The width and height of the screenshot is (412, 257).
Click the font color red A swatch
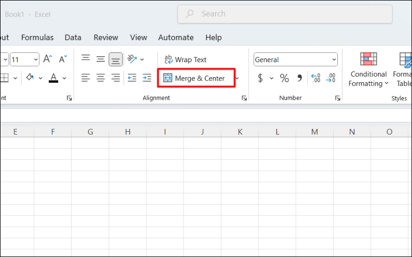click(x=54, y=78)
